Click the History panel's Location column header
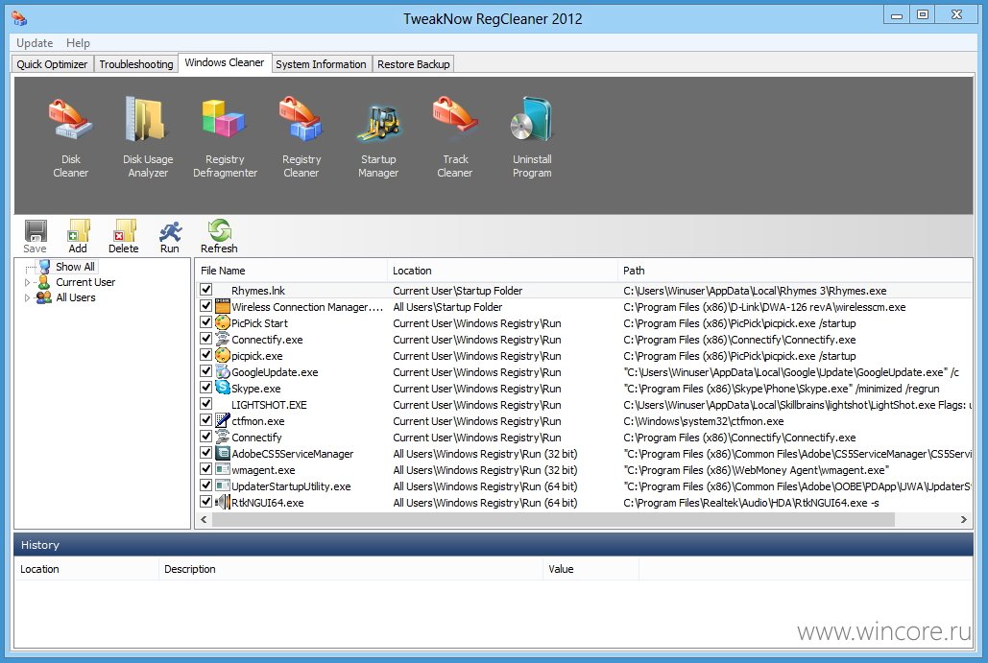This screenshot has height=663, width=988. click(86, 569)
